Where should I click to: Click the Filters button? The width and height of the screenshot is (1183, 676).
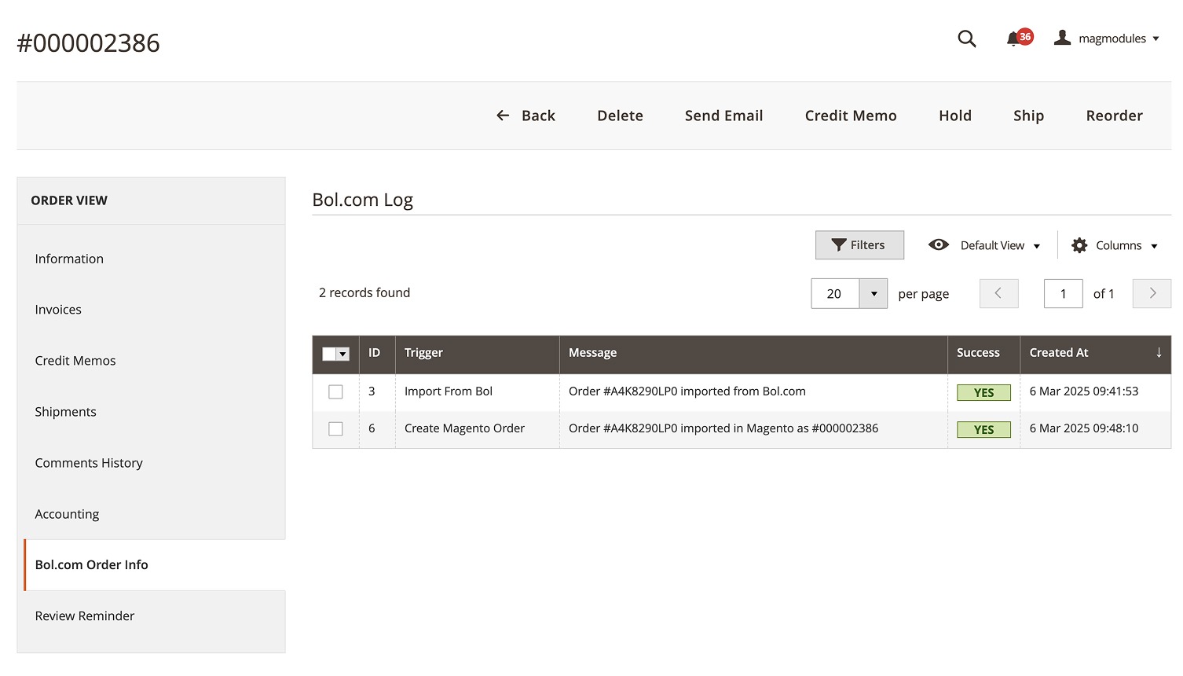click(x=859, y=245)
